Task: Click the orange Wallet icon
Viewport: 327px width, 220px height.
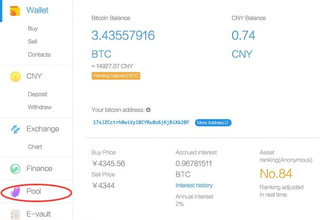Action: (15, 10)
